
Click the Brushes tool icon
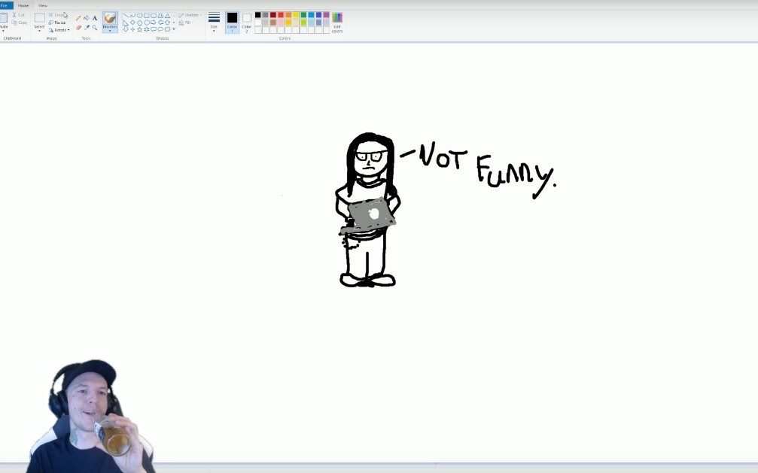point(110,18)
